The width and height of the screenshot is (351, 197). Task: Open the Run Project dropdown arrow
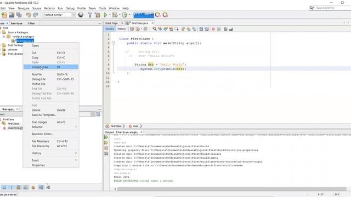110,15
